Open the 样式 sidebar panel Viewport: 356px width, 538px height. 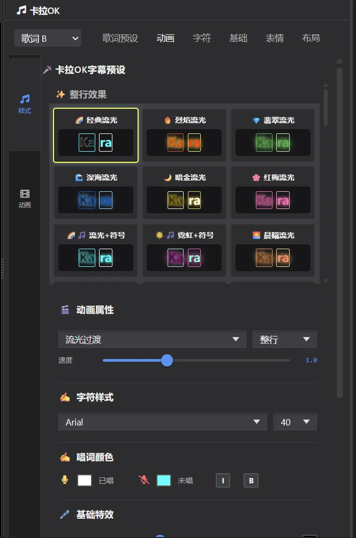(25, 104)
